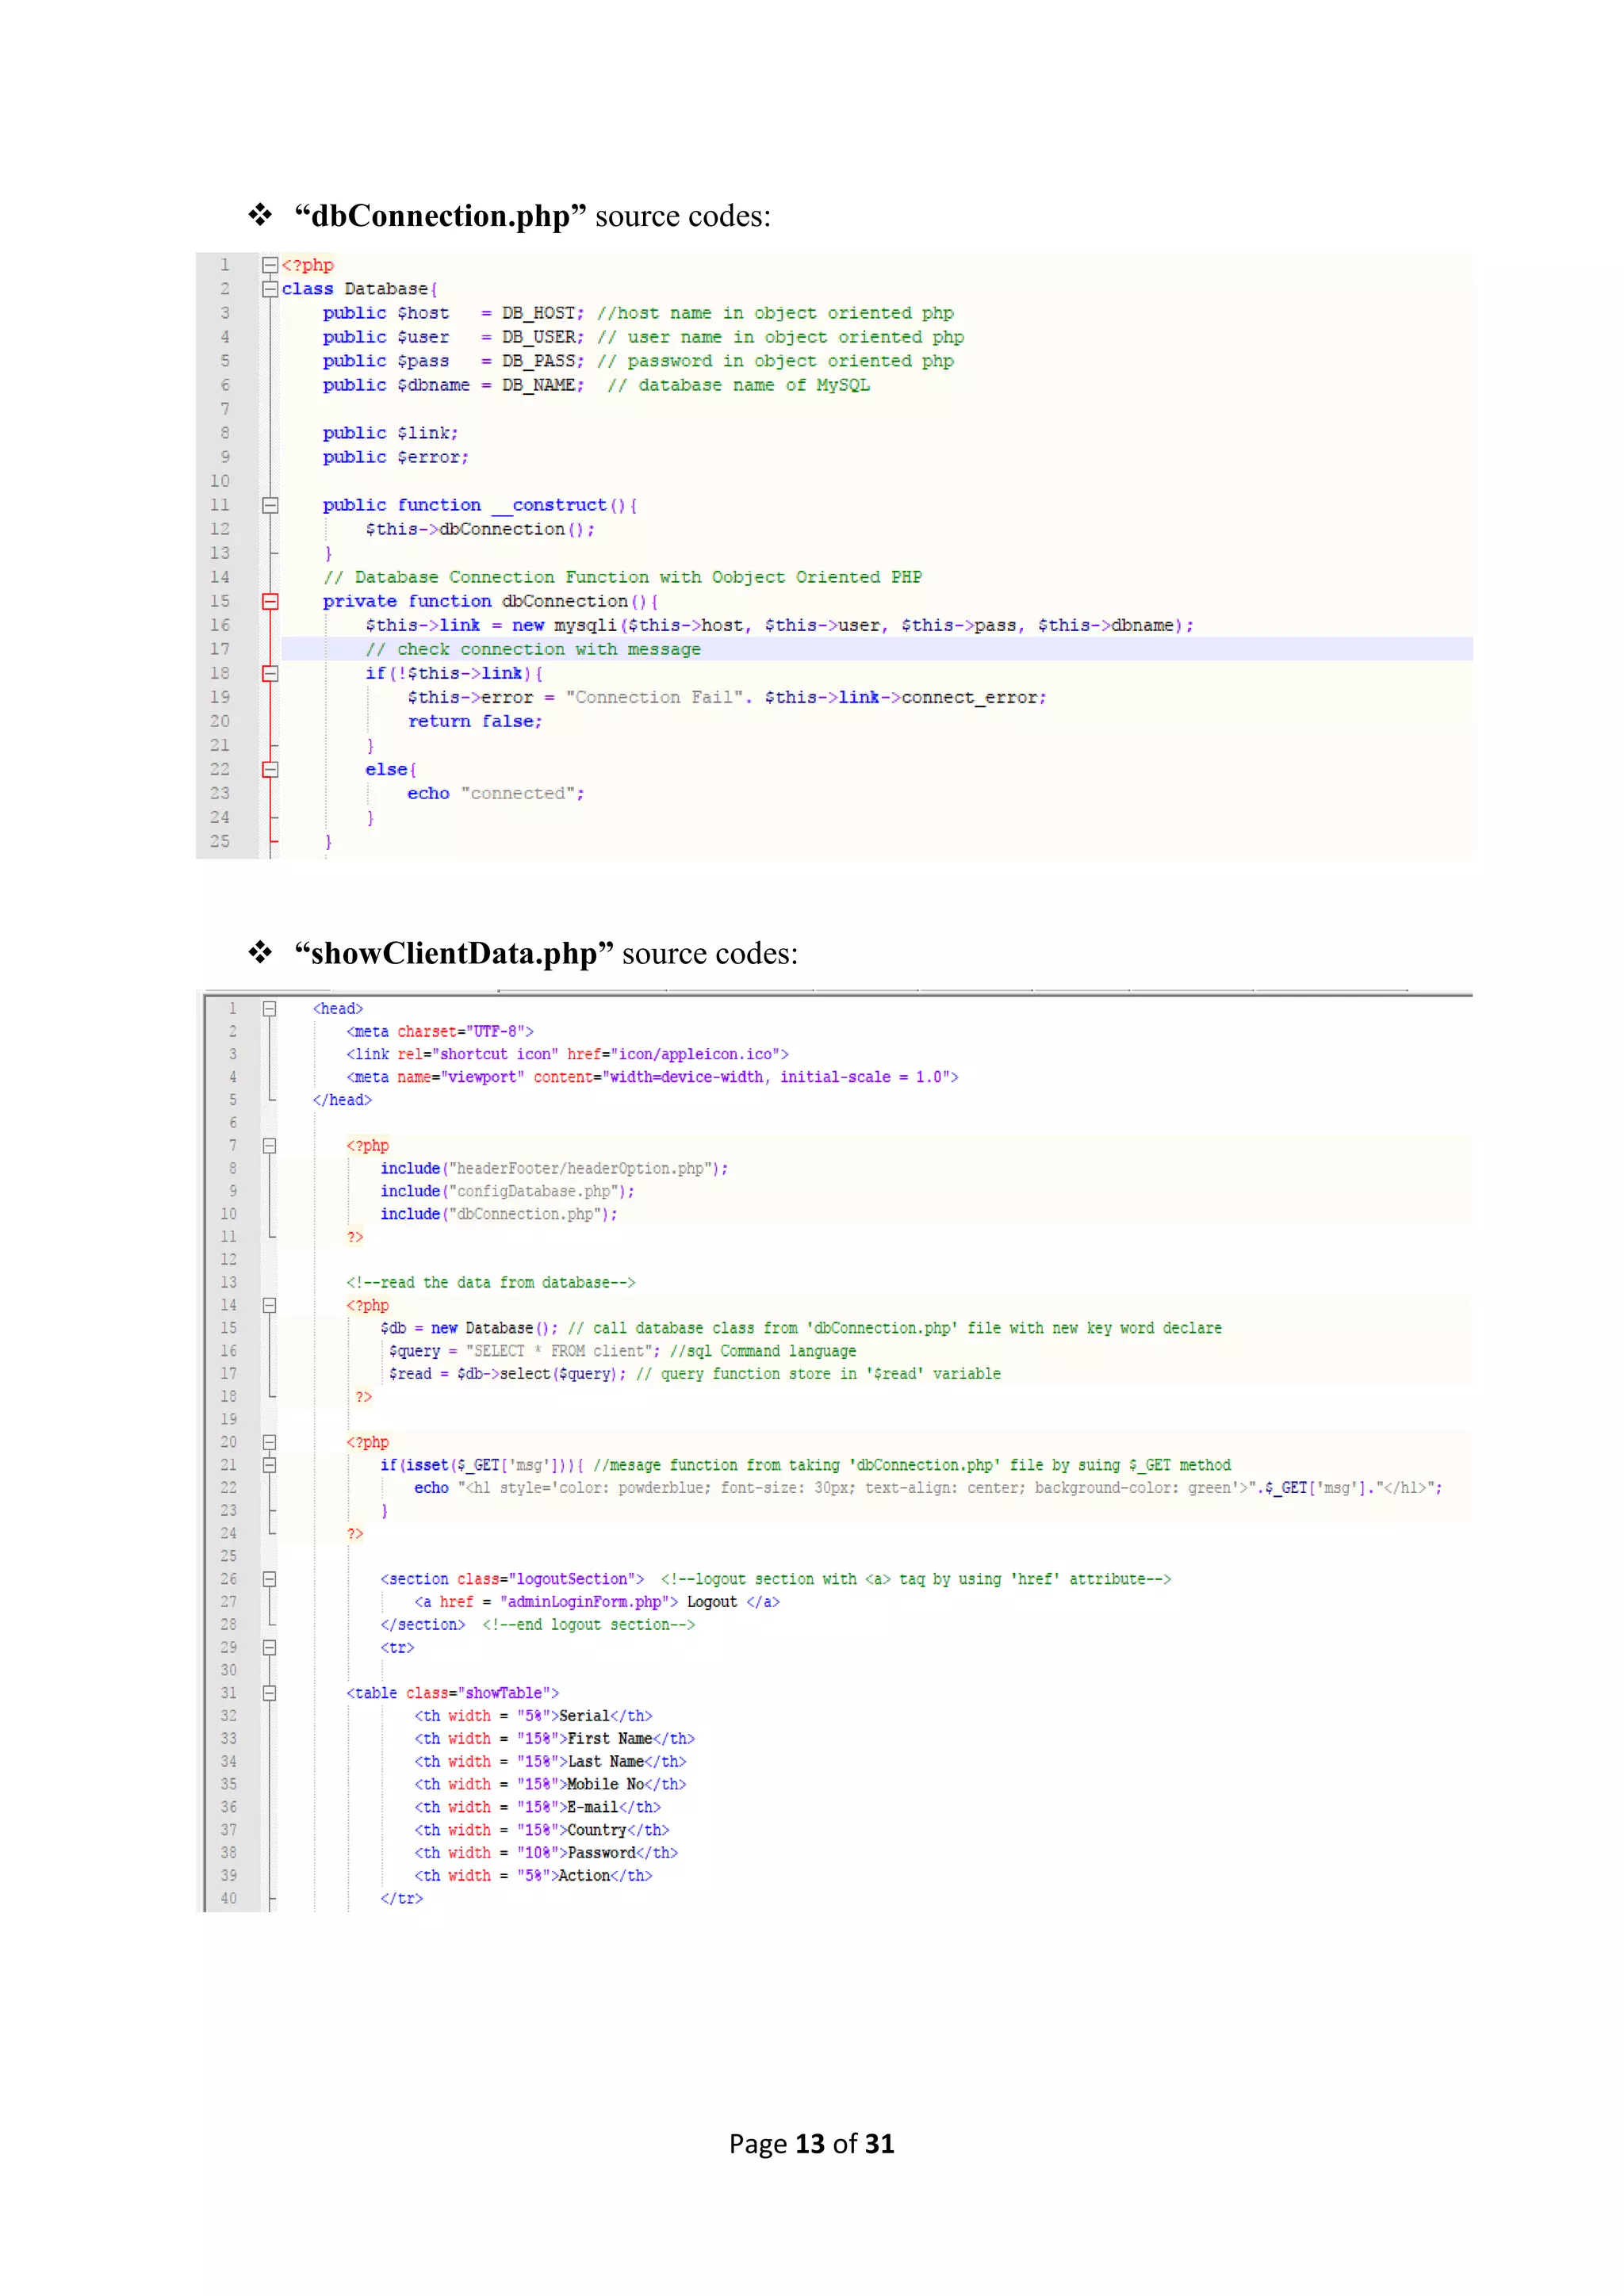Viewport: 1624px width, 2296px height.
Task: Click the highlighted check connection comment line
Action: coord(533,649)
